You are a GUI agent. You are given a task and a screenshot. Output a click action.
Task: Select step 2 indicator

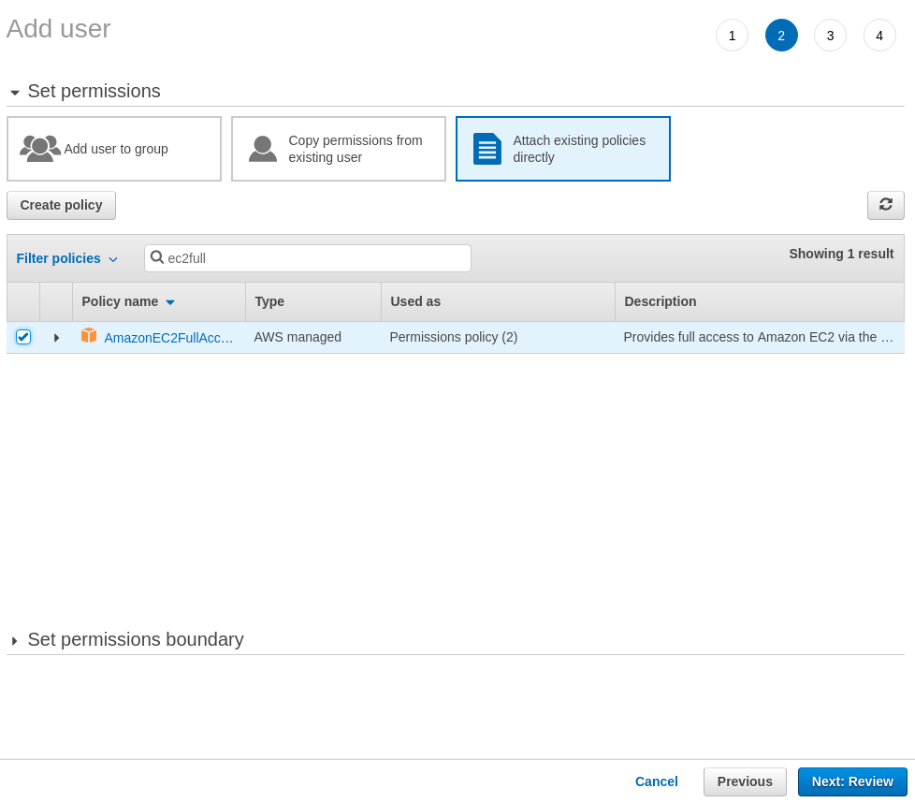pyautogui.click(x=781, y=36)
